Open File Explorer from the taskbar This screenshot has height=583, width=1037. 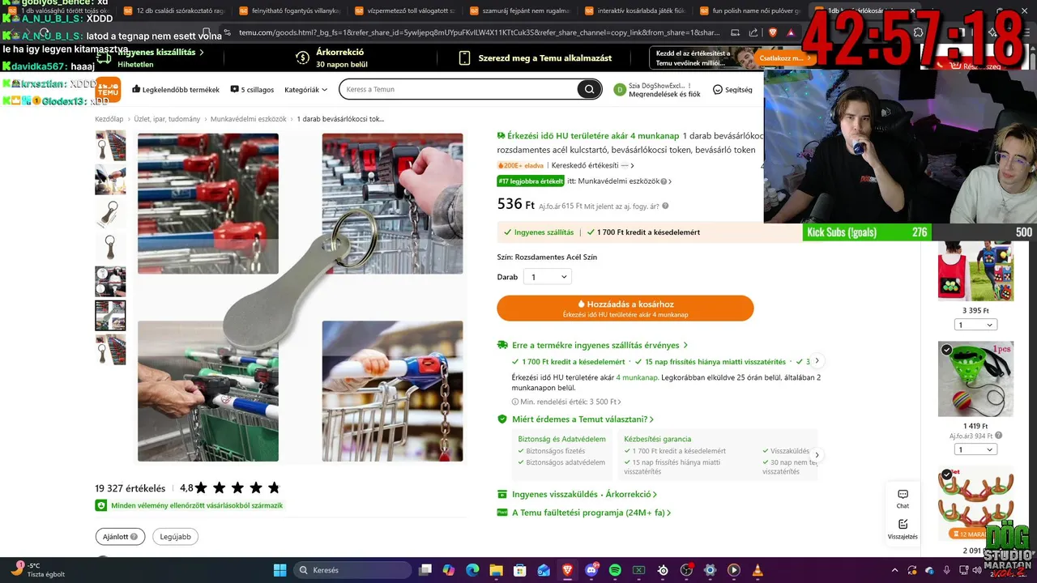[x=496, y=570]
